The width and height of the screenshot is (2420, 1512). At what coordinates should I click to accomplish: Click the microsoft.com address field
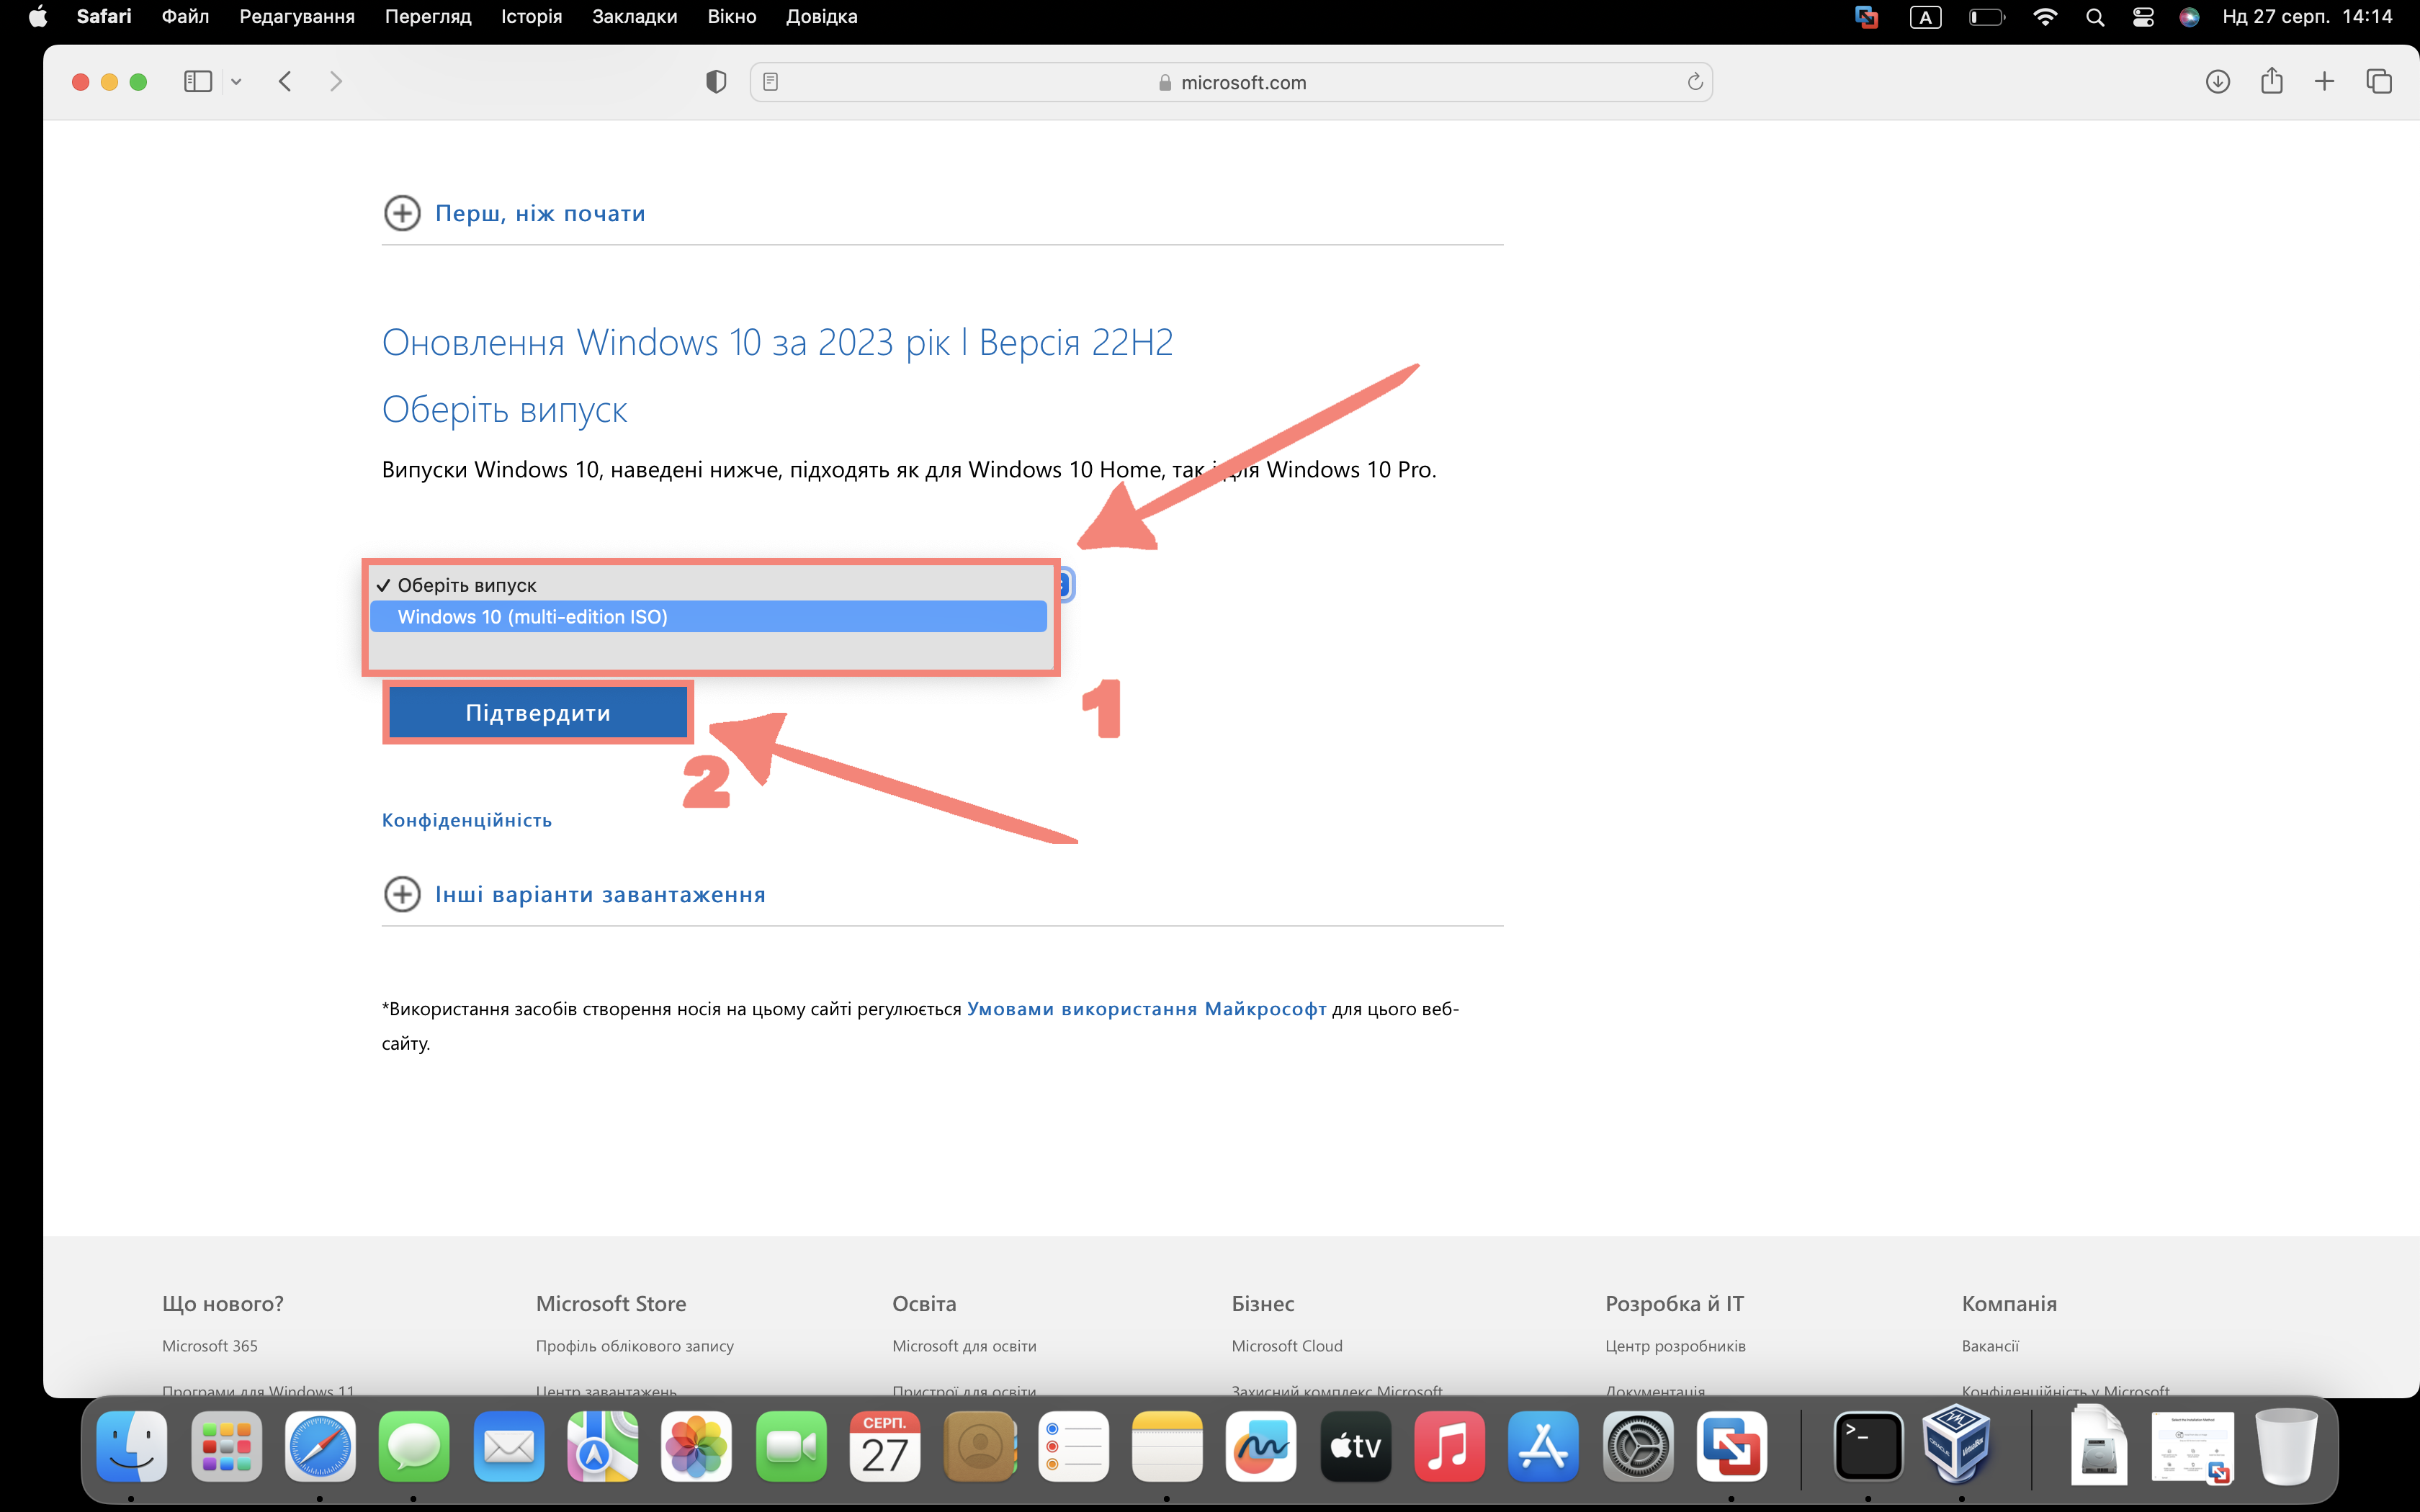(1231, 82)
